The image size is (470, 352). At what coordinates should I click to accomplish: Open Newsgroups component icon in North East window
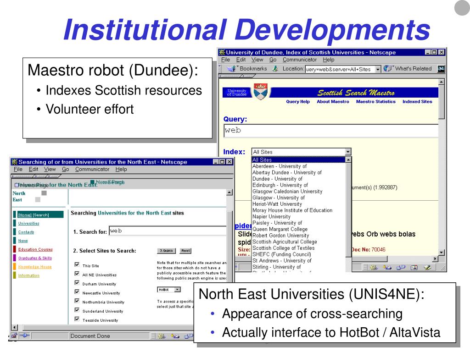click(x=189, y=336)
